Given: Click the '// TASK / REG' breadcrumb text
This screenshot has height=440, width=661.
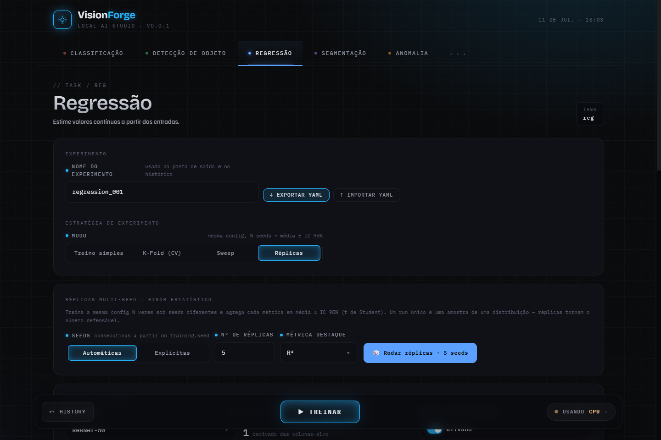Looking at the screenshot, I should point(79,85).
